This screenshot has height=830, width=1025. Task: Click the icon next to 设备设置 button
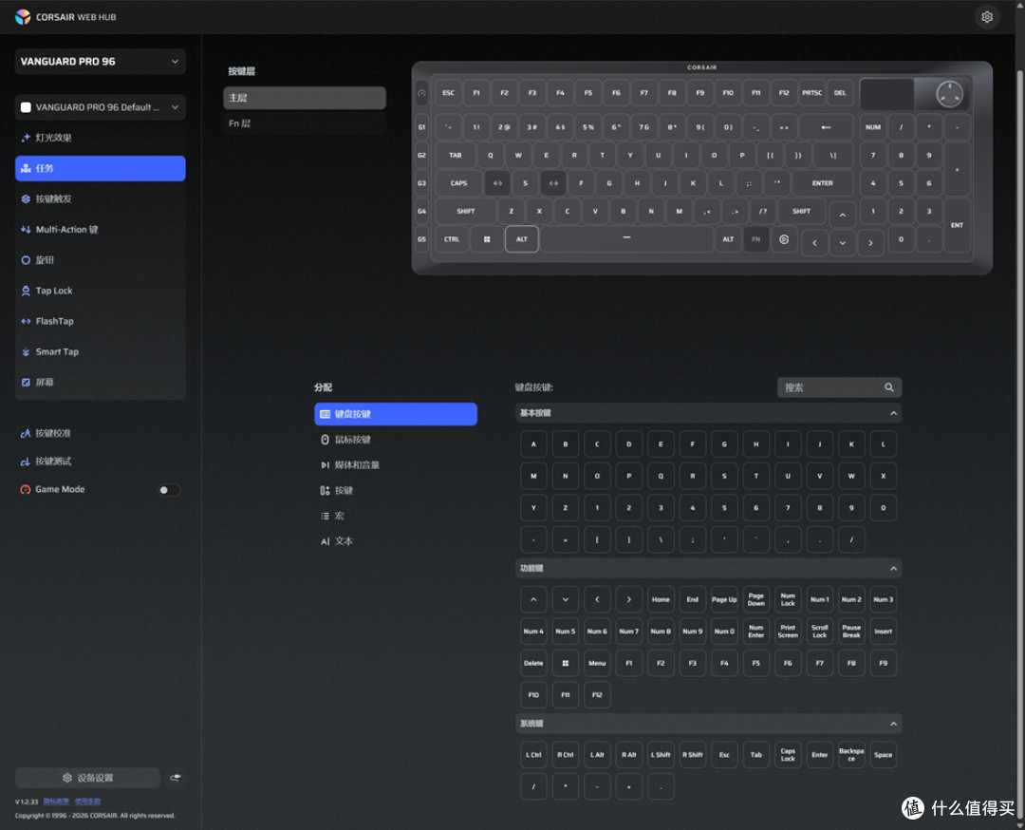[176, 778]
